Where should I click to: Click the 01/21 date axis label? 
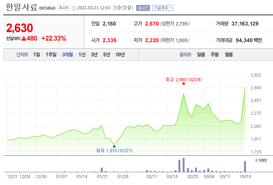(102, 177)
